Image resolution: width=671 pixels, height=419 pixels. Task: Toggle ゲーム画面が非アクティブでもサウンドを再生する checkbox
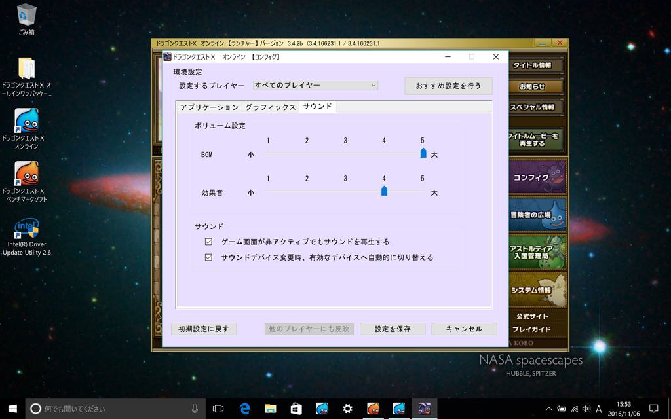(208, 242)
